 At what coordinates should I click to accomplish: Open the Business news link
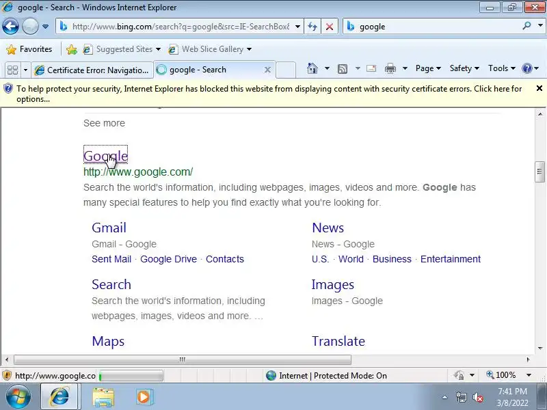point(392,259)
